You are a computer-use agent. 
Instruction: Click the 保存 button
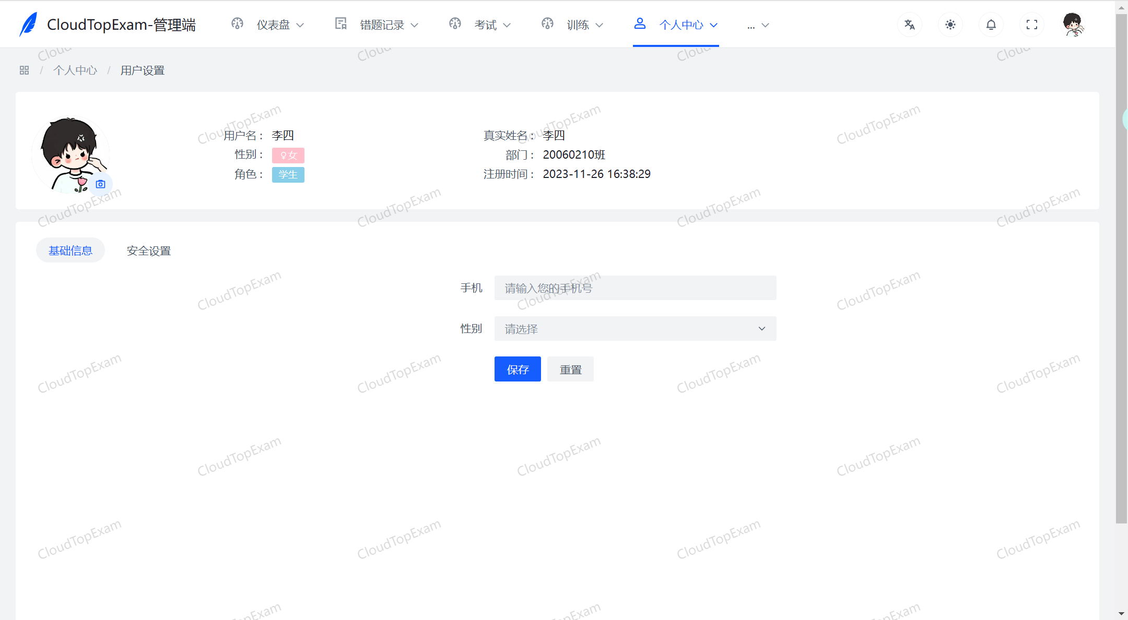click(x=517, y=369)
